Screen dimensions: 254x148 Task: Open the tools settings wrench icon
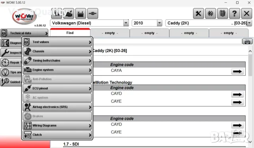click(x=198, y=13)
